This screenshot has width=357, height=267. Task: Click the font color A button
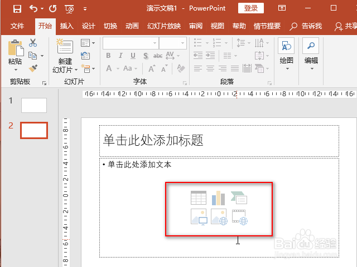point(109,68)
